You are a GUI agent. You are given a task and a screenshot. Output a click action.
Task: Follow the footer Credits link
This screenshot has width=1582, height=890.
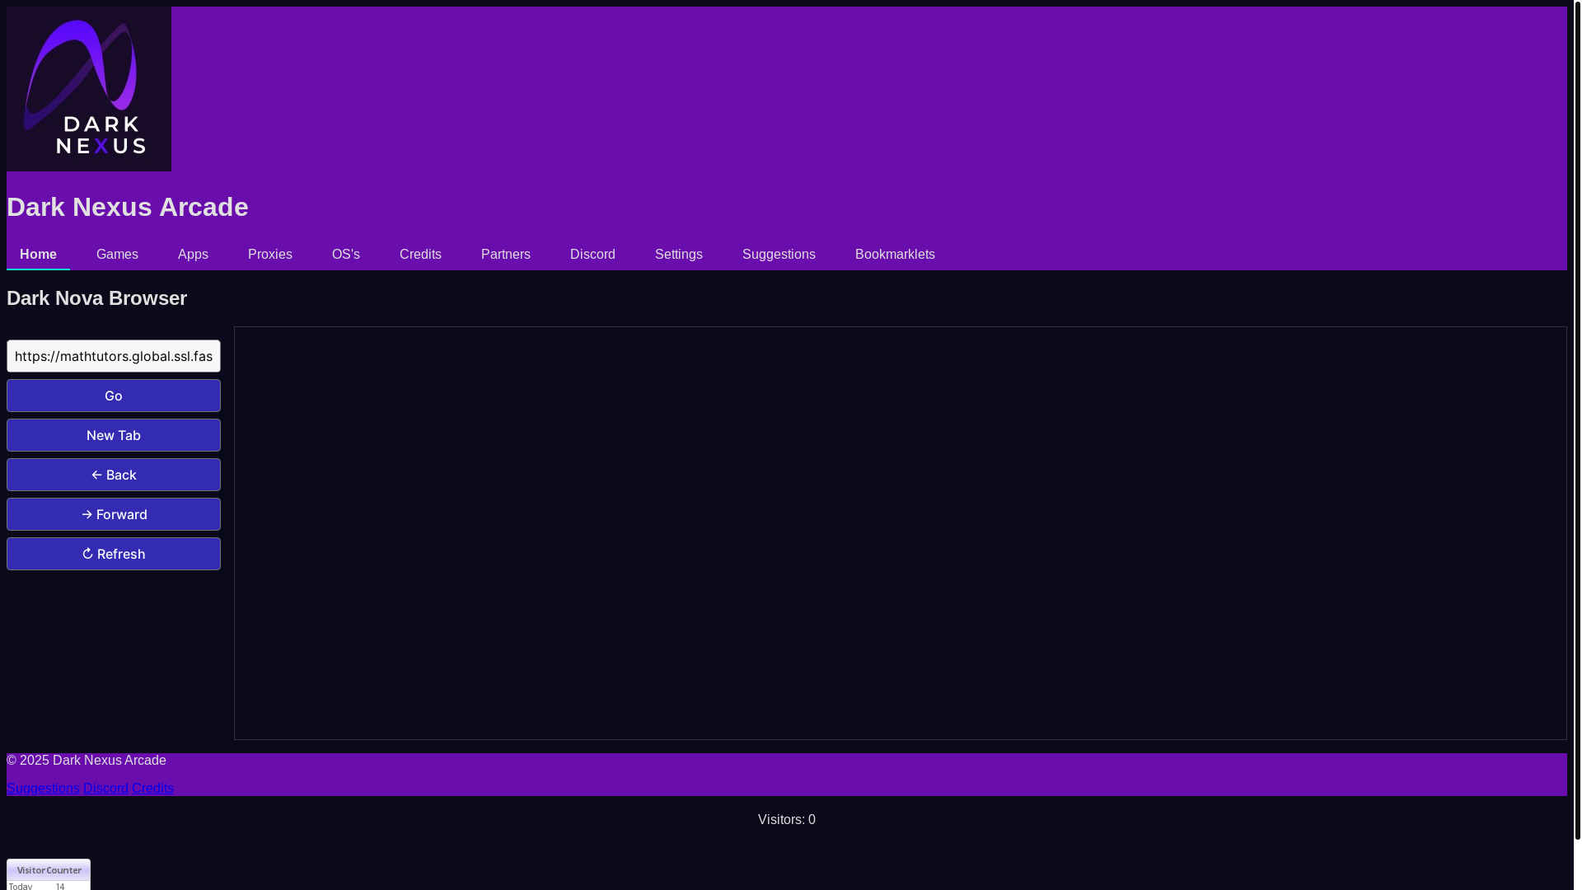[152, 789]
